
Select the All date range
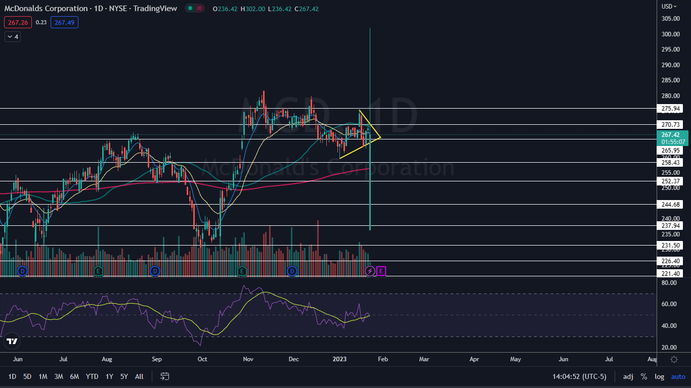139,376
